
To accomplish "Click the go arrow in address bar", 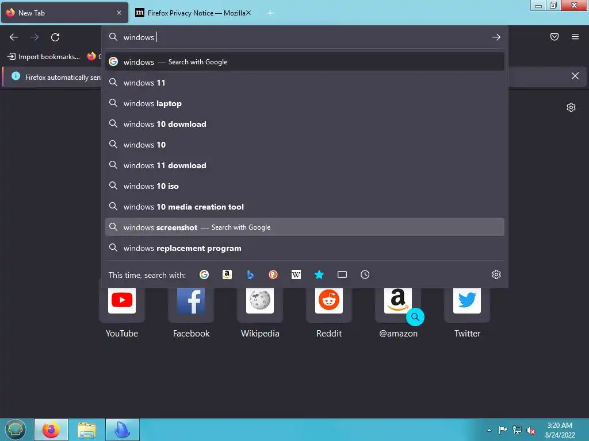I will point(496,37).
